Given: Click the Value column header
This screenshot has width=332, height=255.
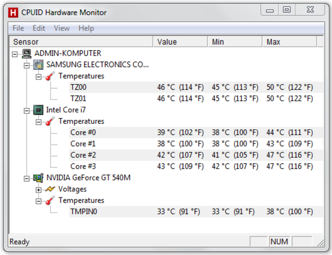Looking at the screenshot, I should tap(180, 42).
